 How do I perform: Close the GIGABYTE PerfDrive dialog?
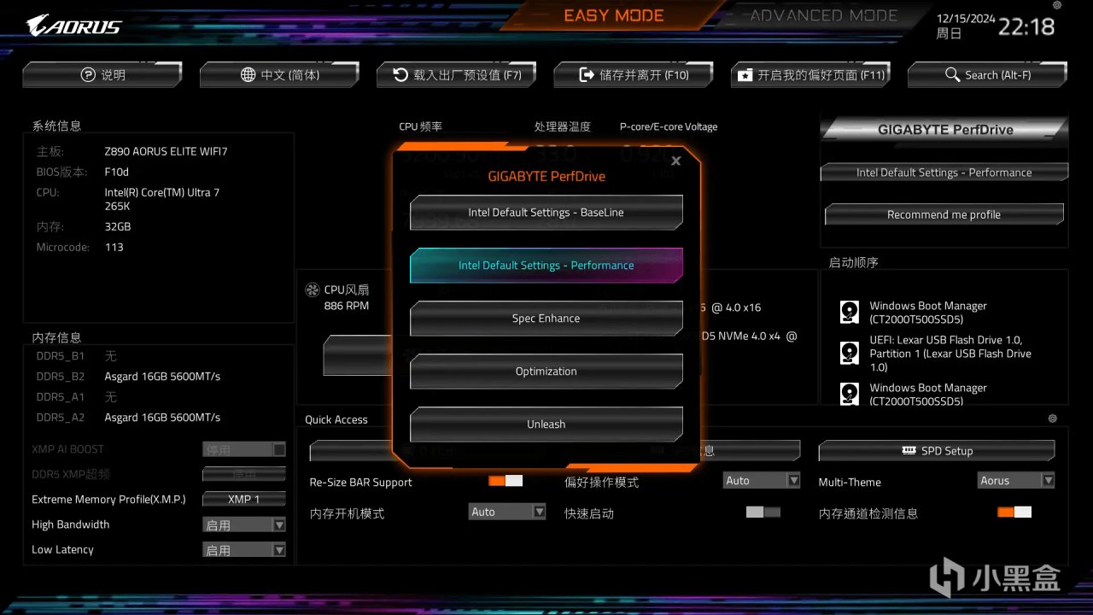(x=676, y=161)
